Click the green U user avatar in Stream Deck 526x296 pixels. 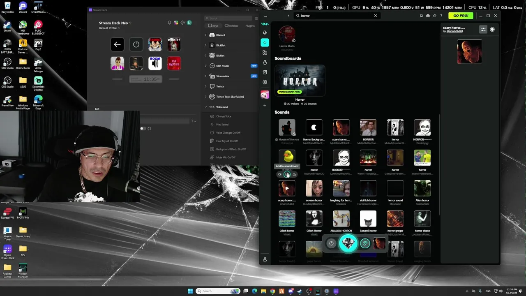(189, 23)
